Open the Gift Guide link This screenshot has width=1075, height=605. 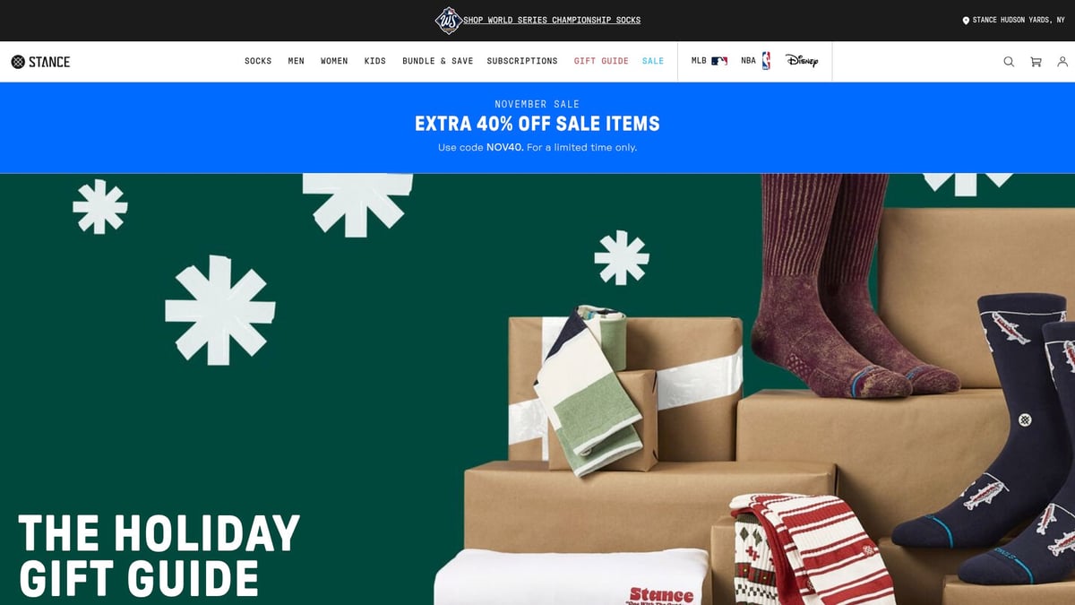point(601,61)
